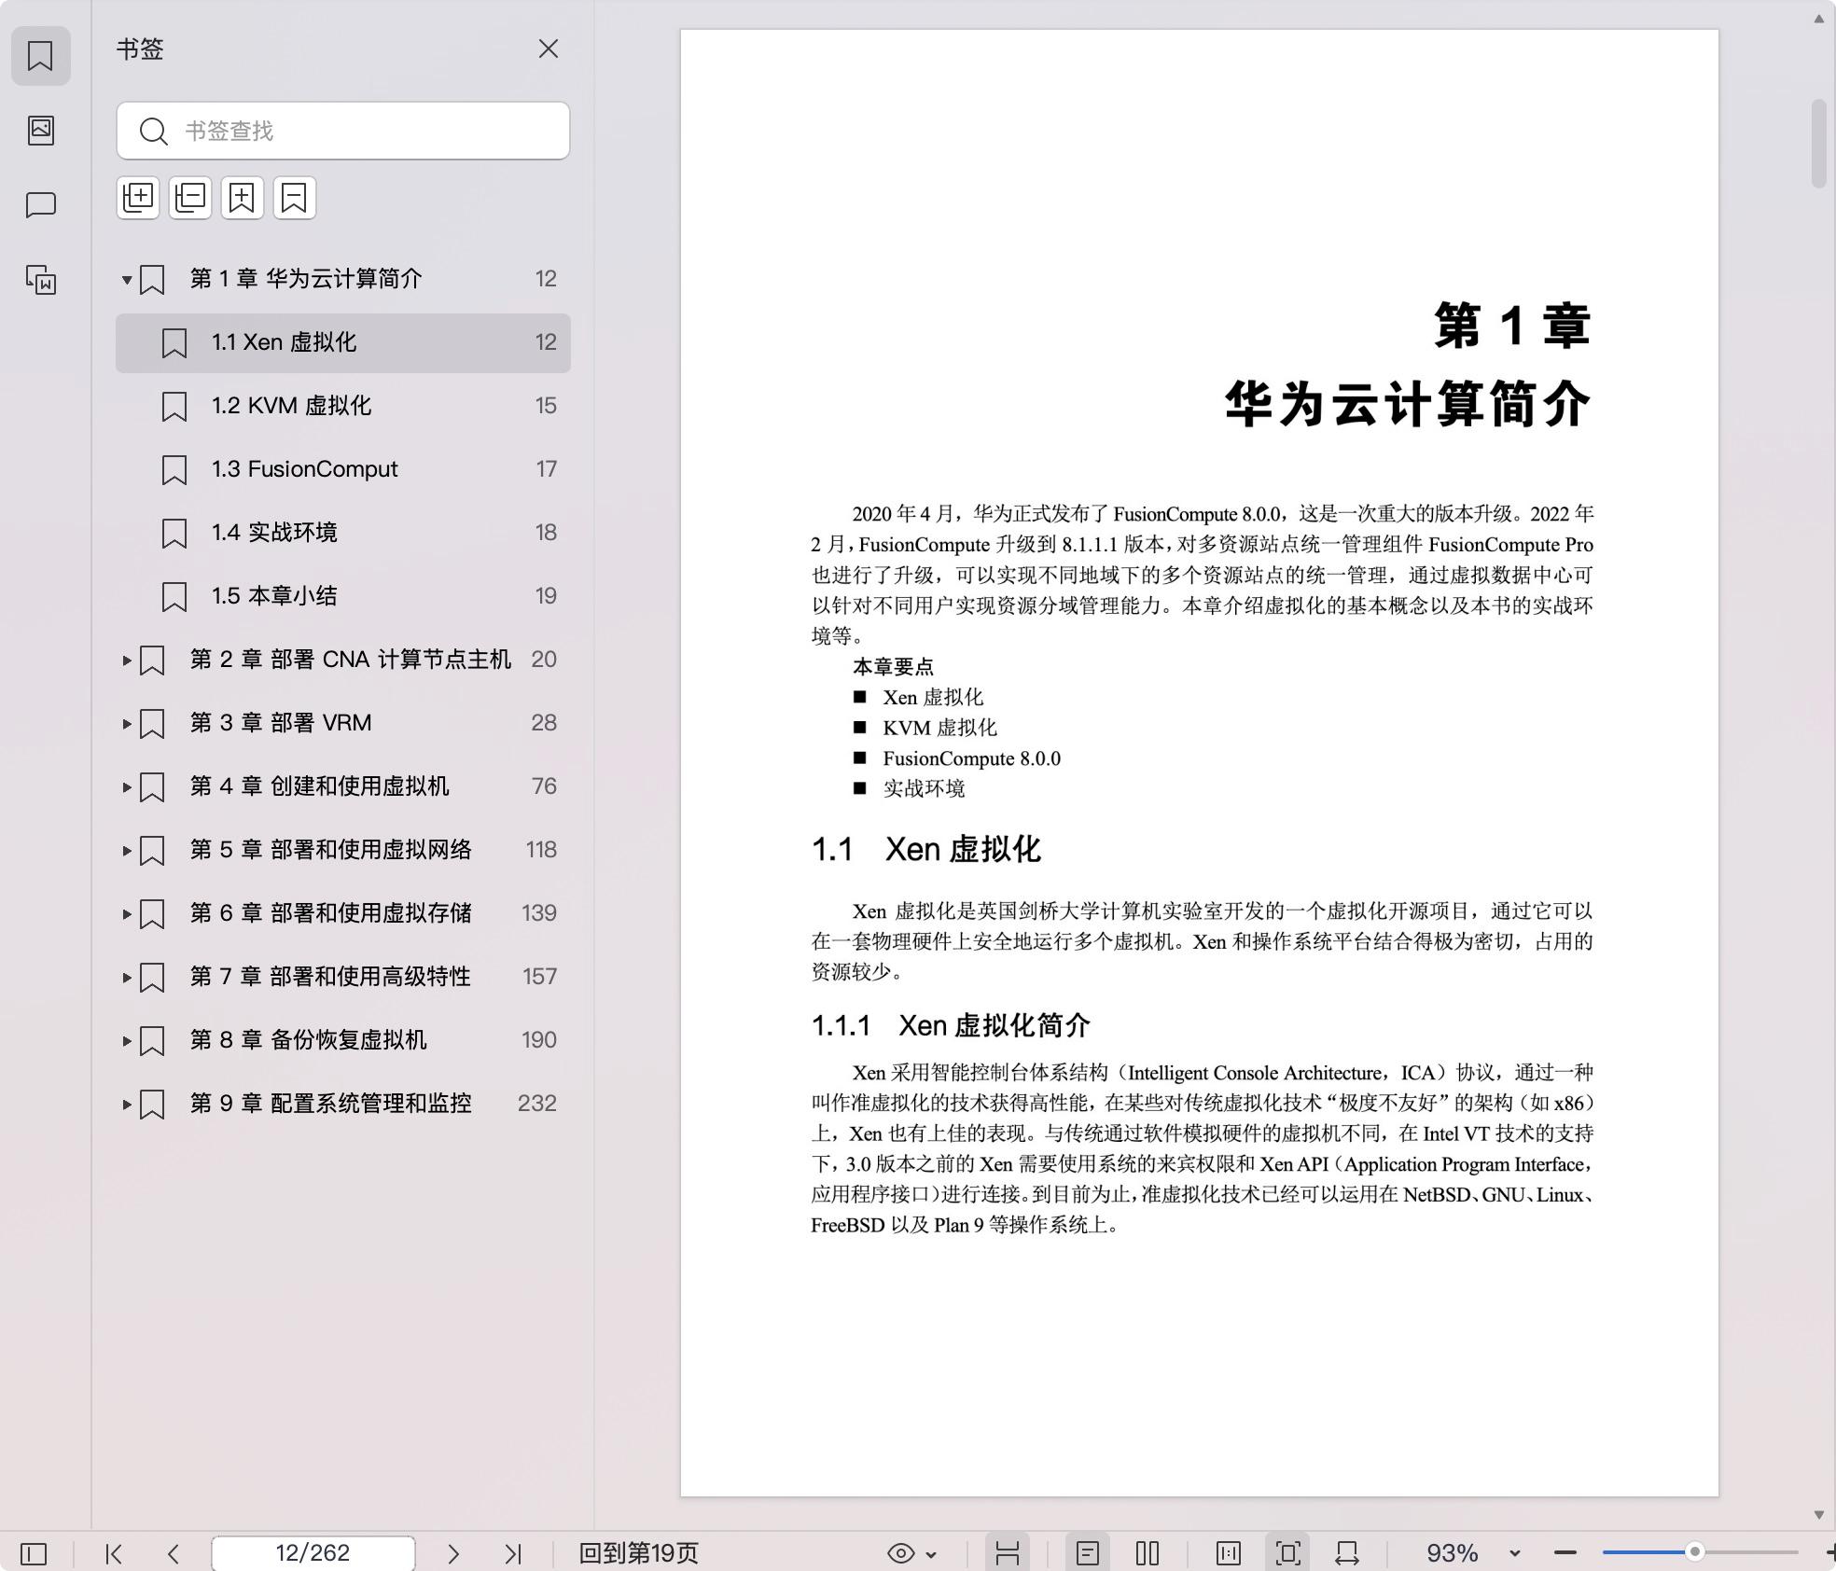This screenshot has width=1836, height=1571.
Task: Click scroll up arrow of document
Action: pyautogui.click(x=1819, y=19)
